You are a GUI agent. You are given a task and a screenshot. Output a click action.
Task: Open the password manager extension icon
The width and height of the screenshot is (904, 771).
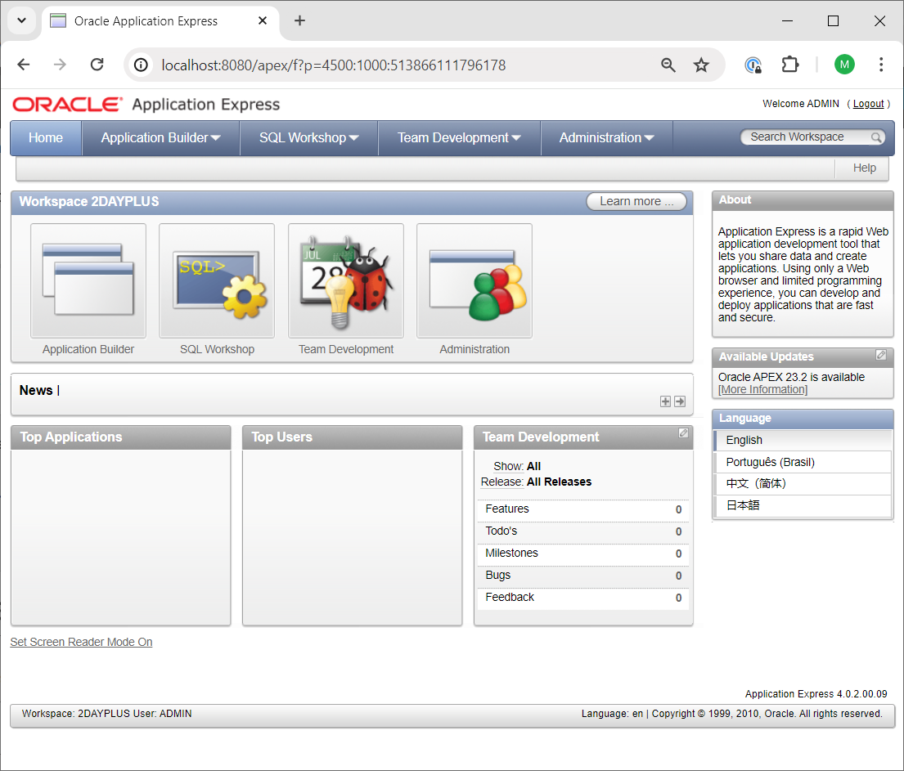tap(753, 65)
